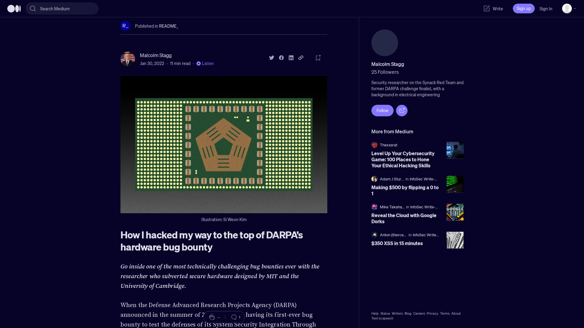Open the Sign In link
The height and width of the screenshot is (328, 584).
coord(546,9)
